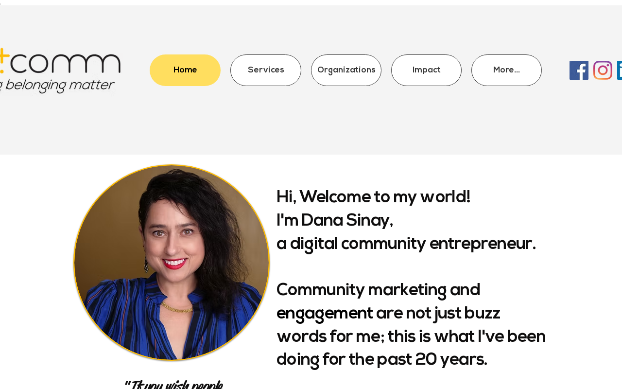Select the Impact navigation button
Viewport: 622px width, 389px height.
pos(426,70)
